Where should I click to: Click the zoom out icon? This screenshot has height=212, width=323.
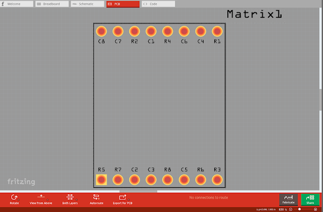point(291,209)
